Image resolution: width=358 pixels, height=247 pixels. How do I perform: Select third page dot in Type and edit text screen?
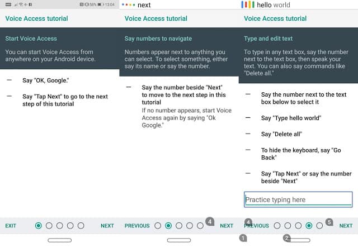click(298, 226)
